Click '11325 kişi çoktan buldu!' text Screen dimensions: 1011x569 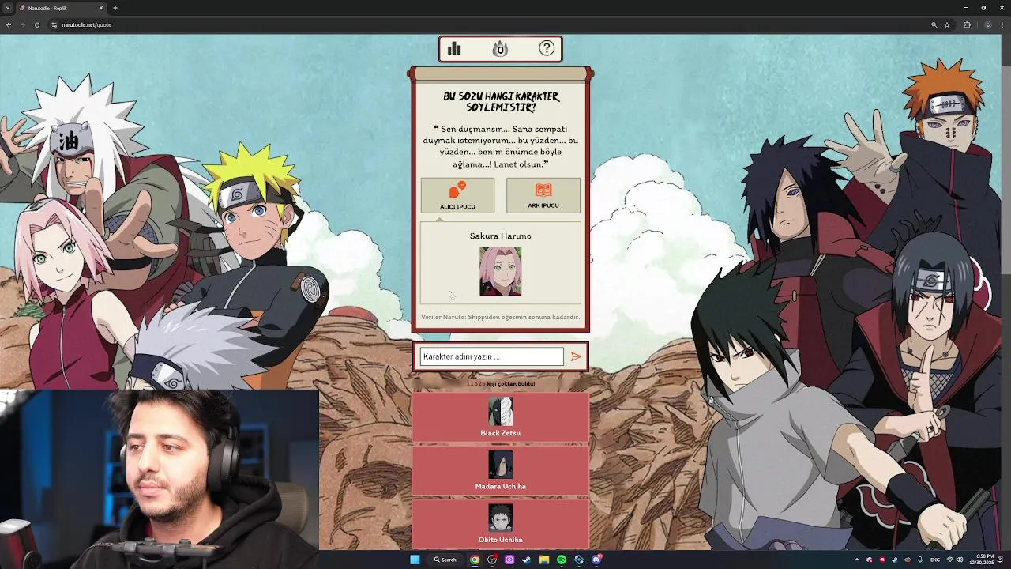pos(500,383)
